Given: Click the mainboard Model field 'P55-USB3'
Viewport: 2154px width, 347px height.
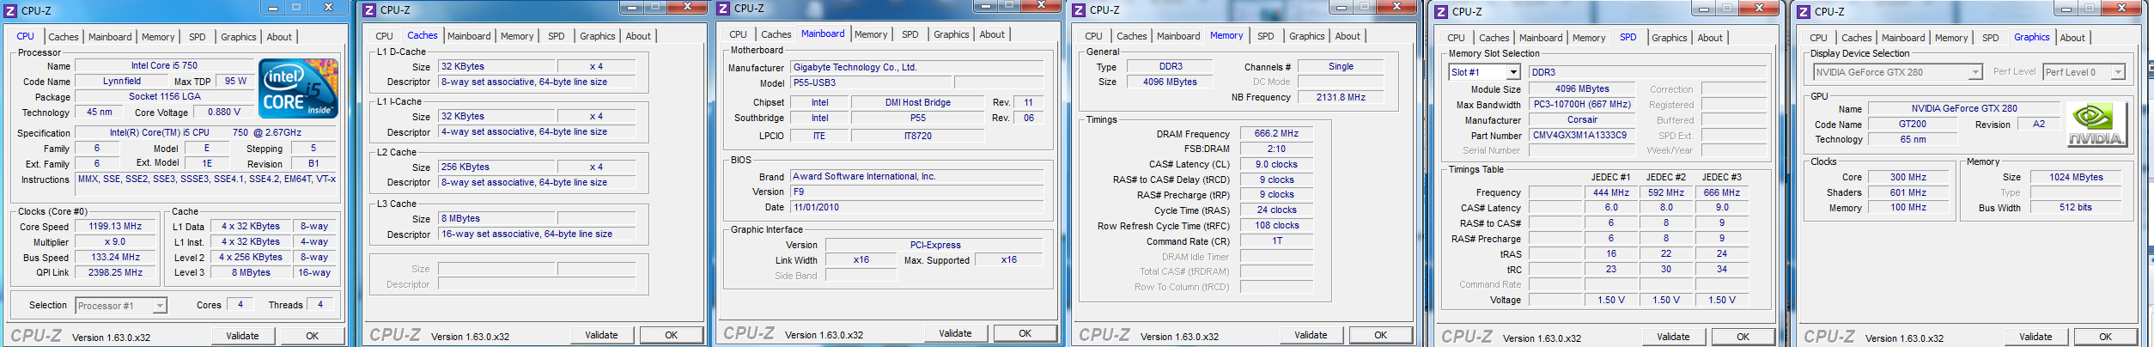Looking at the screenshot, I should click(871, 83).
